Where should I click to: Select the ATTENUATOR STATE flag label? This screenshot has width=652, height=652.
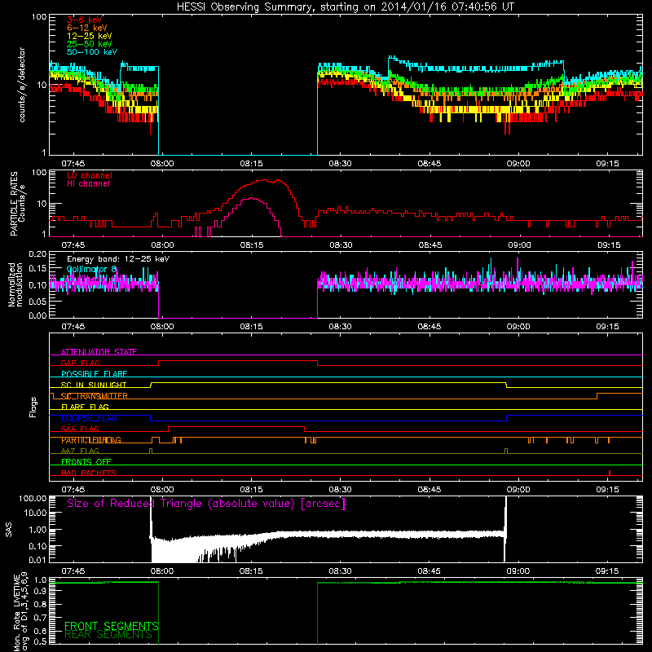[99, 352]
